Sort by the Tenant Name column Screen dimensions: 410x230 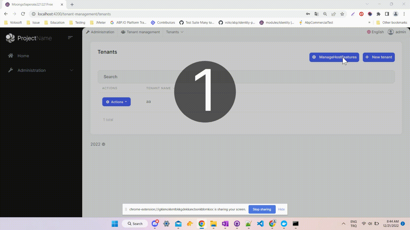click(x=159, y=88)
